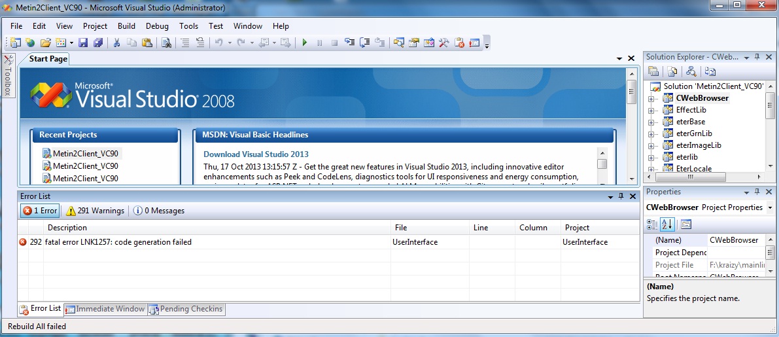779x337 pixels.
Task: Click Comment out selected lines icon
Action: pos(185,43)
